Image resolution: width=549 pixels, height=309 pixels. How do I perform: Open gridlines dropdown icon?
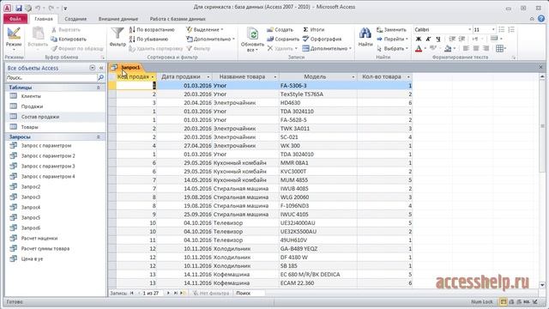pyautogui.click(x=501, y=49)
